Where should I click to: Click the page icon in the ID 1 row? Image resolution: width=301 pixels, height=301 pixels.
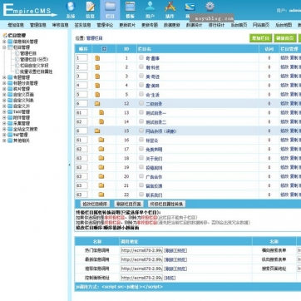pyautogui.click(x=97, y=58)
